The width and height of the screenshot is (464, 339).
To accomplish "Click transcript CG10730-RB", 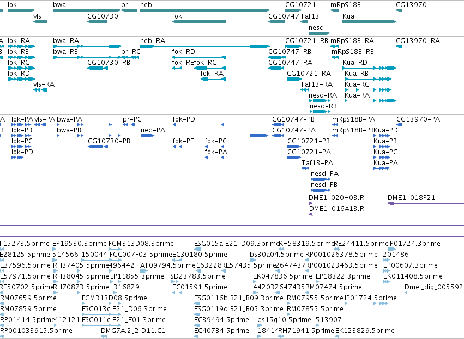I will coord(109,63).
